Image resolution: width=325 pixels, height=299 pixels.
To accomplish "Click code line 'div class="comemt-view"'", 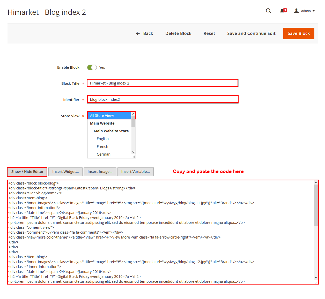I will tap(31, 227).
